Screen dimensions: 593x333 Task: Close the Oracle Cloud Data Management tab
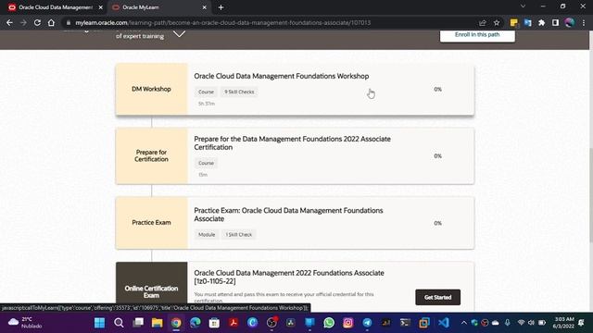[101, 7]
